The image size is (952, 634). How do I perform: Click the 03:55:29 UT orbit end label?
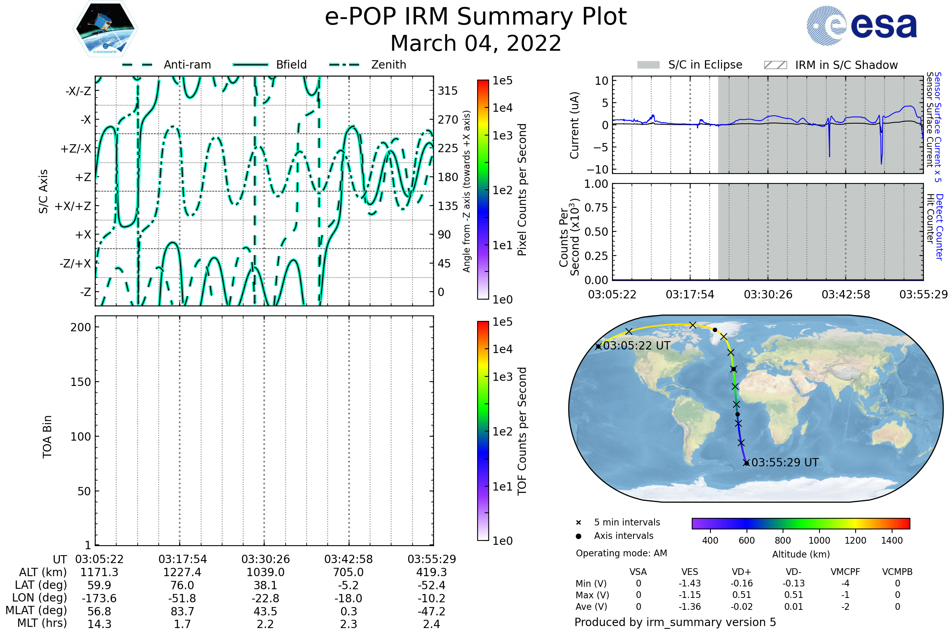point(785,462)
